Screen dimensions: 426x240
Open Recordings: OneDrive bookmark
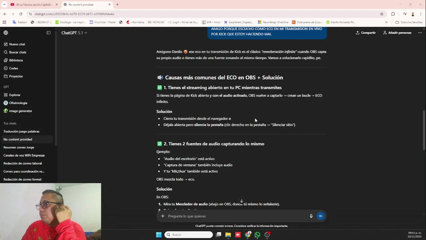(x=273, y=22)
